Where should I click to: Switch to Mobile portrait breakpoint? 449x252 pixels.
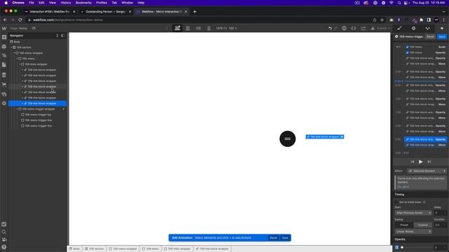(209, 28)
